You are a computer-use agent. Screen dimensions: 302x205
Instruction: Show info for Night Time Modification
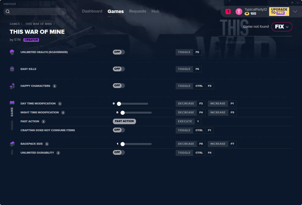pyautogui.click(x=63, y=113)
